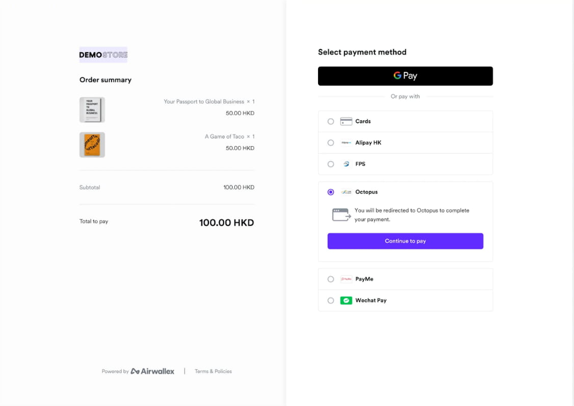The image size is (574, 406).
Task: Click the FPS payment method icon
Action: click(346, 164)
